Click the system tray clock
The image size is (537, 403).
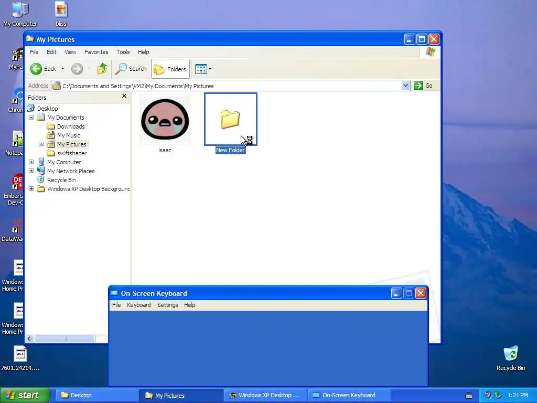[518, 395]
